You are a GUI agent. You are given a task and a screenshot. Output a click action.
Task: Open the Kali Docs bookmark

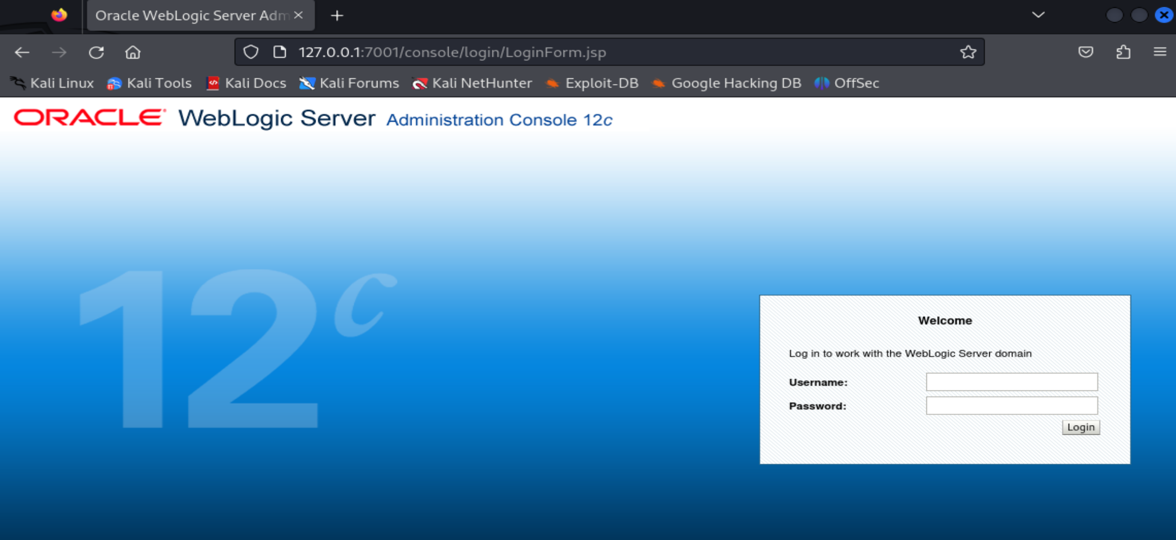[x=246, y=83]
